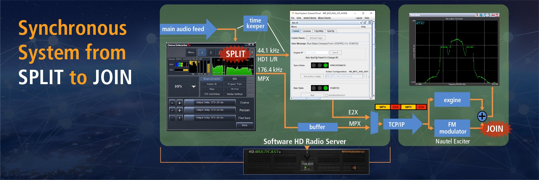The width and height of the screenshot is (539, 180).
Task: Switch to the CfgUtility tab
Action: point(319,31)
